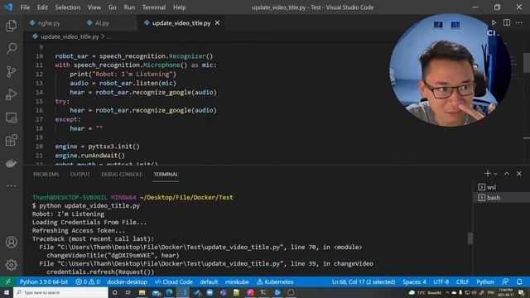Close the terminal panel
The height and width of the screenshot is (298, 530).
(x=519, y=173)
